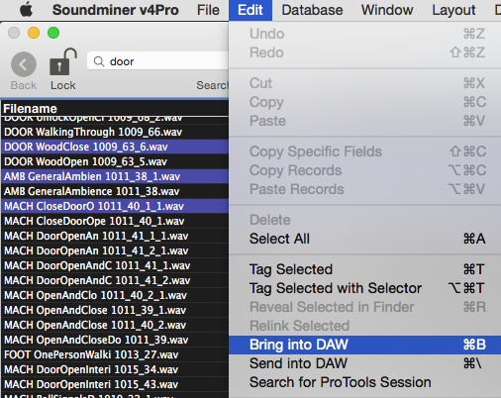This screenshot has height=398, width=501.
Task: Open the Window menu
Action: (387, 10)
